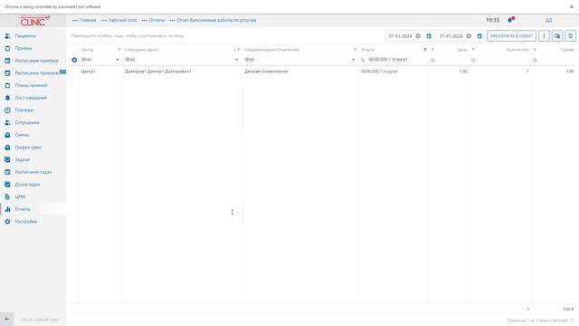Dismiss the Chrome automated software infobar
The image size is (579, 326).
572,6
